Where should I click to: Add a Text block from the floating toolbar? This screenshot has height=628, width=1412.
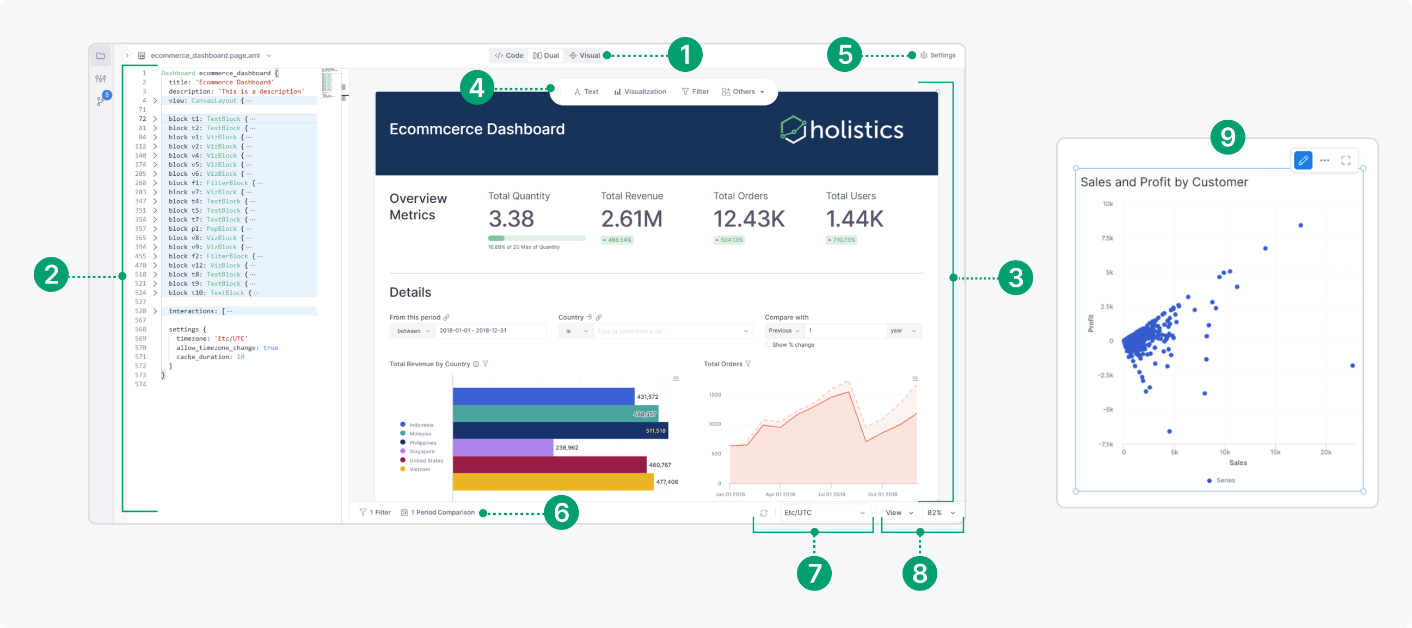pyautogui.click(x=587, y=91)
